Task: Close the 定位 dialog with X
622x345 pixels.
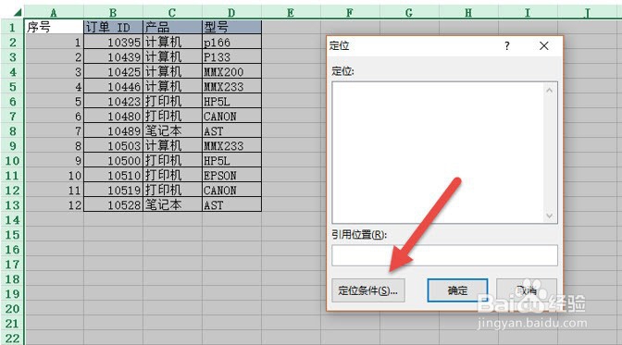Action: pyautogui.click(x=544, y=46)
